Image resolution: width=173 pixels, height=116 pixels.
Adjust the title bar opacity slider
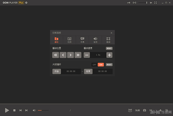click(143, 3)
